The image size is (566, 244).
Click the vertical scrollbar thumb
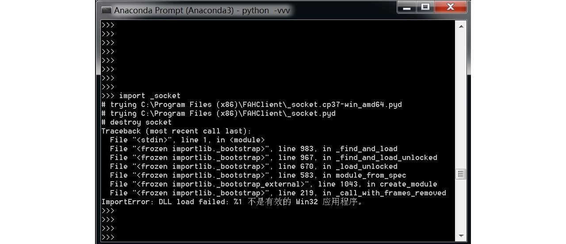point(461,174)
